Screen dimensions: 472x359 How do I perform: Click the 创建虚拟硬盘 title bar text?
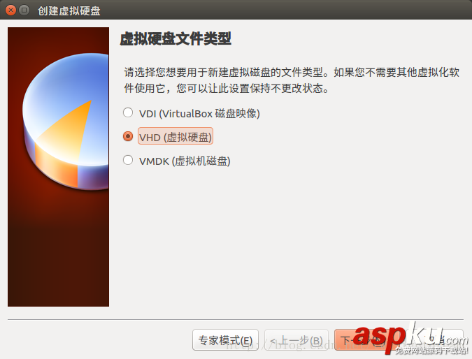(69, 10)
